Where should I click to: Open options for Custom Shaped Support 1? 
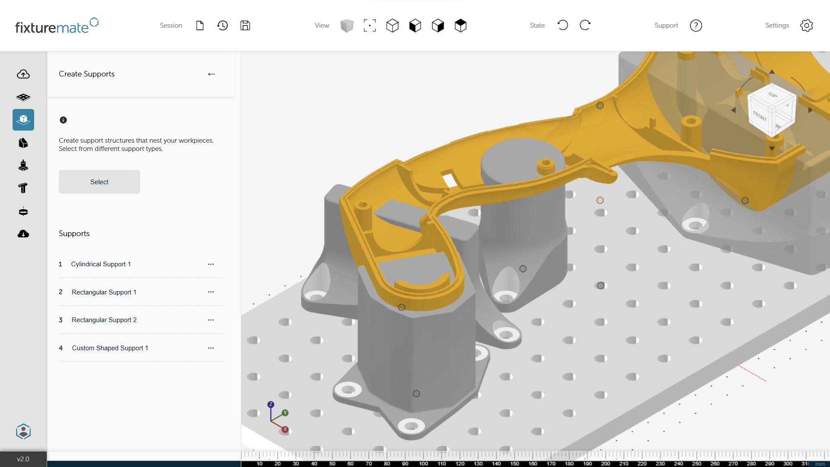click(x=211, y=348)
